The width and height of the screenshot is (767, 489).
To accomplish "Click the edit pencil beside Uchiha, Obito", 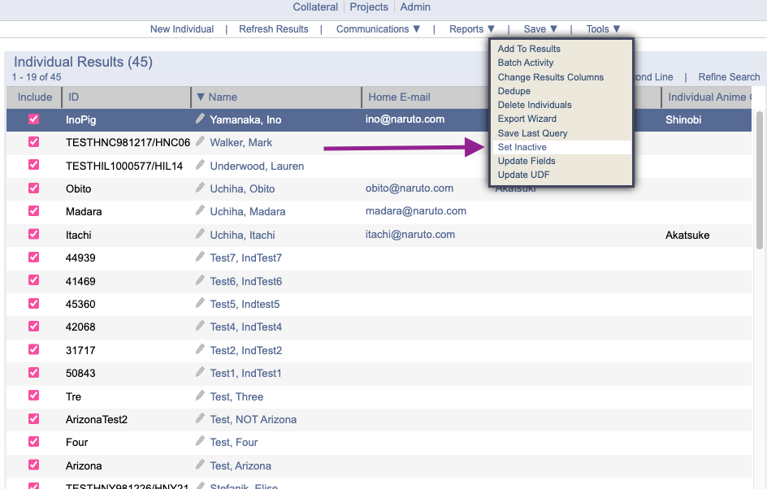I will [200, 188].
